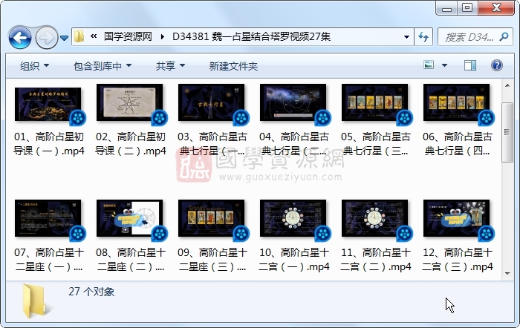The width and height of the screenshot is (520, 328).
Task: Select video thumbnail 08、高阶占星十二星座（二）
Action: click(x=130, y=218)
